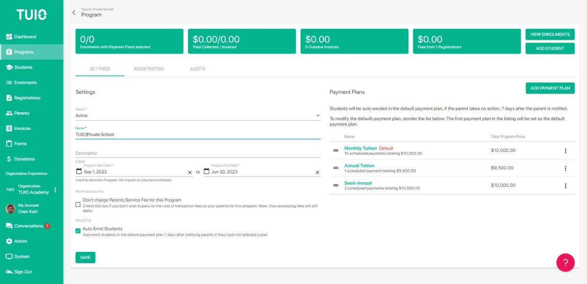587x284 pixels.
Task: Click the Toronto Private School breadcrumb text
Action: point(97,9)
